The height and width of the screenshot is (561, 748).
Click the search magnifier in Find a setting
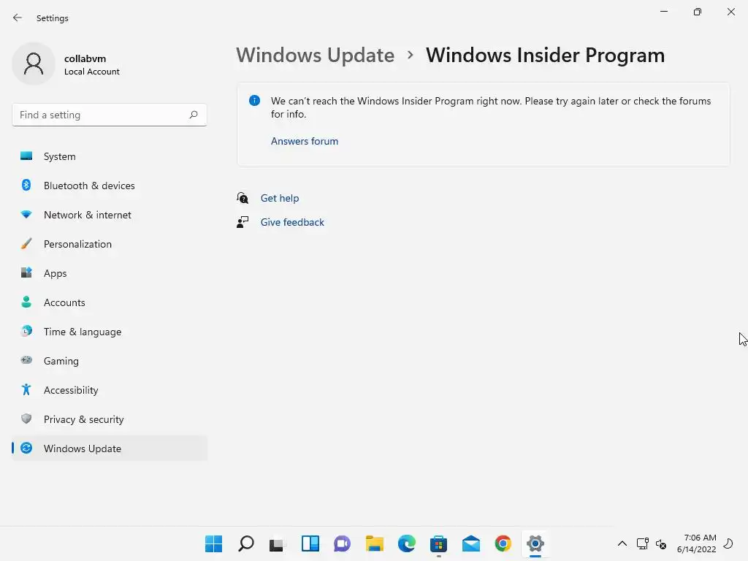193,115
